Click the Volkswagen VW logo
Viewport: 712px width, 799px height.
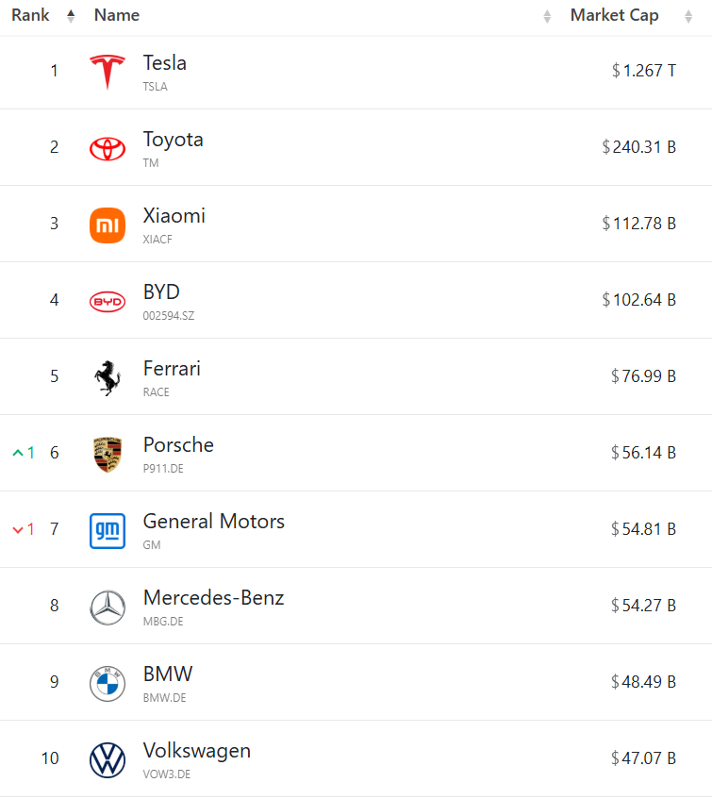click(108, 760)
